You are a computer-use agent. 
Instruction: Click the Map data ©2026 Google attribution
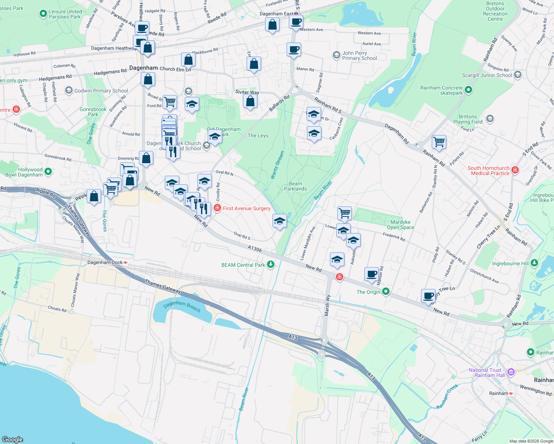(x=531, y=441)
